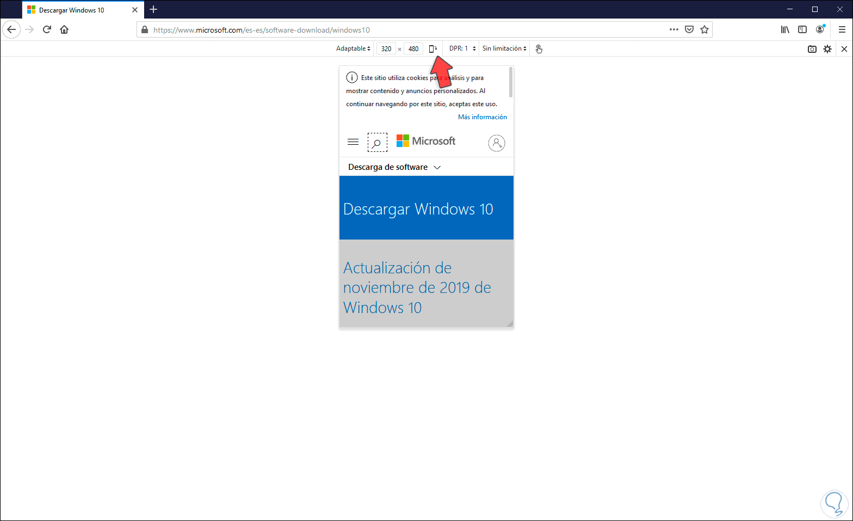853x521 pixels.
Task: Open responsive design mode settings
Action: tap(827, 49)
